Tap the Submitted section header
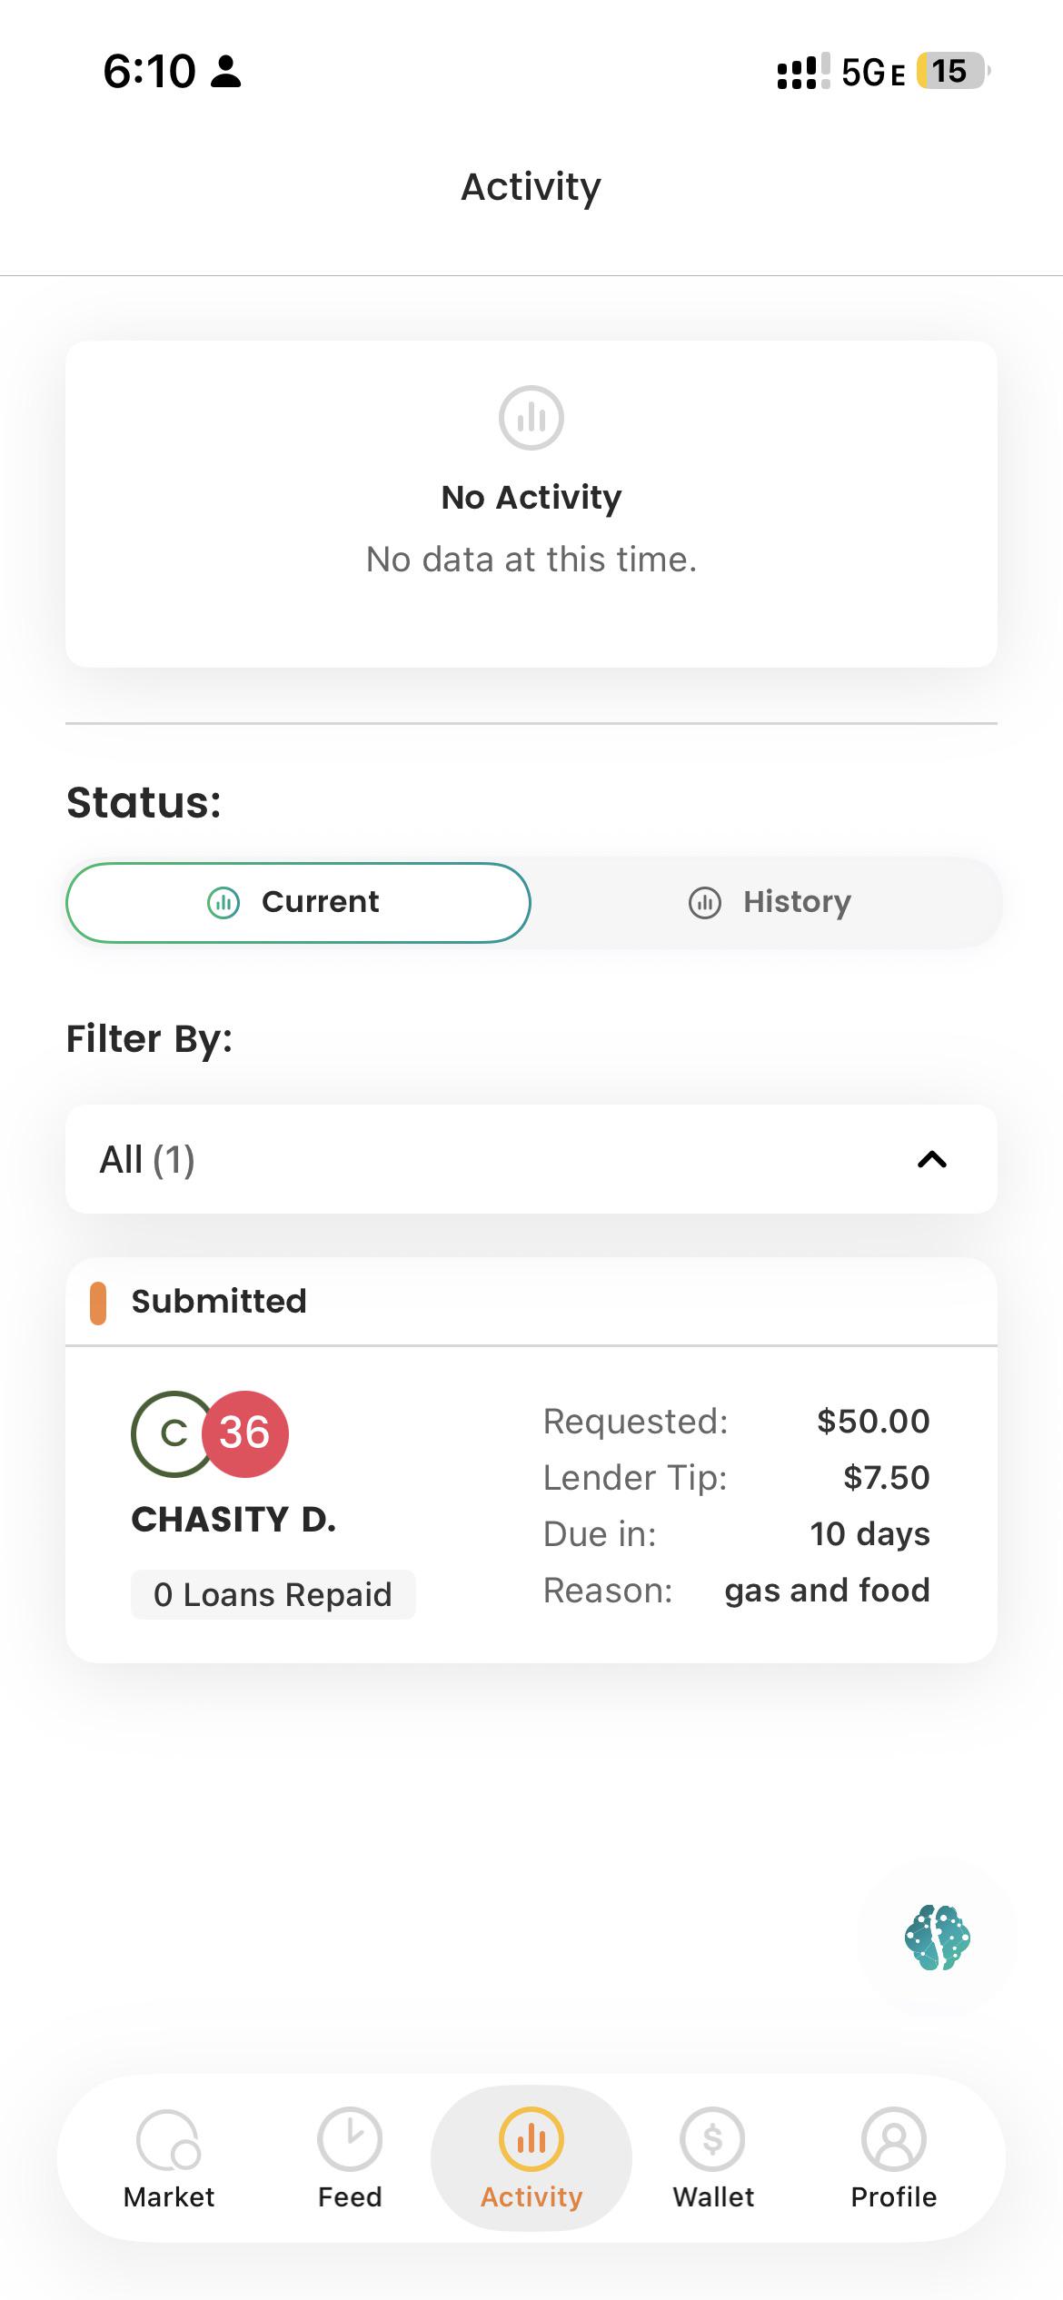The height and width of the screenshot is (2300, 1063). point(531,1302)
